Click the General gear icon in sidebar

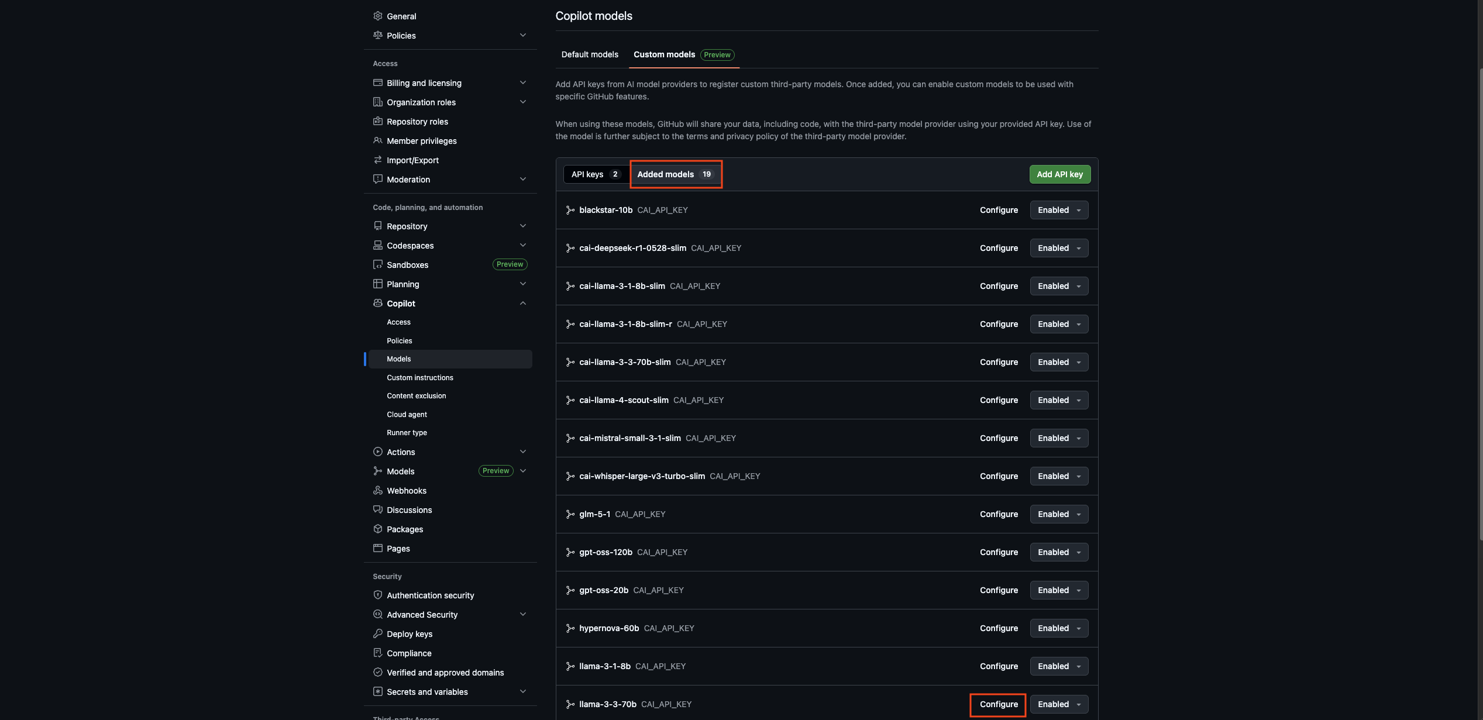pyautogui.click(x=378, y=16)
